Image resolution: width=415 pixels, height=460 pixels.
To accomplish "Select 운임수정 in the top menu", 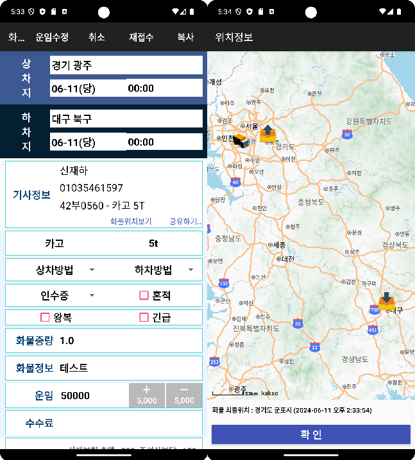I will tap(52, 37).
